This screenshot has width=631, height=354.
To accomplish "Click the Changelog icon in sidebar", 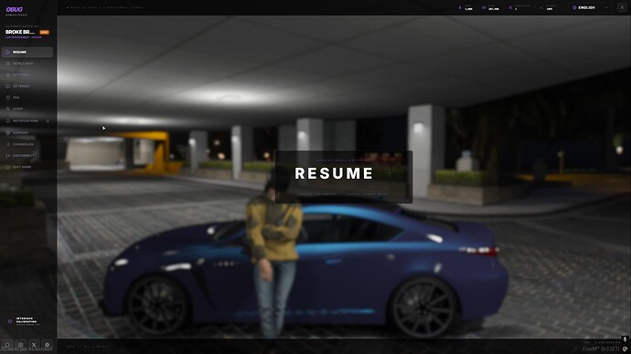I will point(7,144).
